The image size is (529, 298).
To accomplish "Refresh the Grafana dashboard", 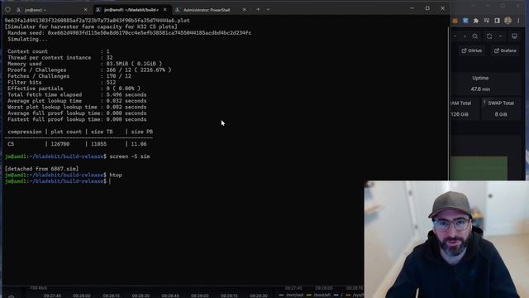I will (489, 36).
